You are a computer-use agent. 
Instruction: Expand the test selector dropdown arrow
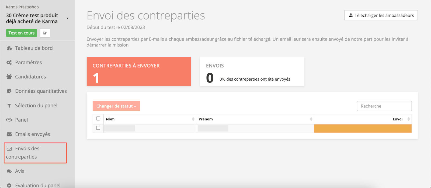click(67, 18)
